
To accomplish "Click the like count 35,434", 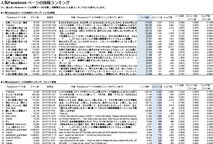I will coord(149,50).
